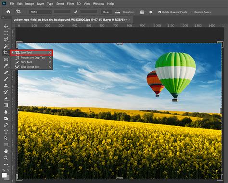Select the Eyedropper tool
Screen dimensions: 228x183
(6, 66)
